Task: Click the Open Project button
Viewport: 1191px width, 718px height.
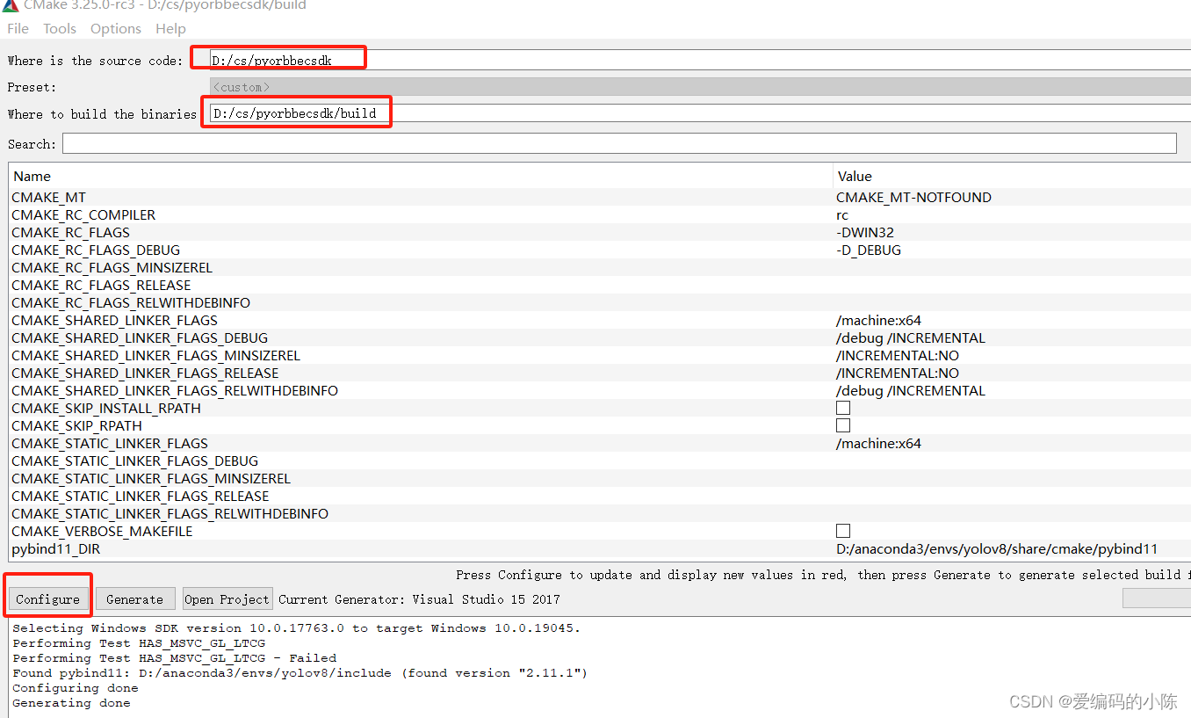Action: click(227, 598)
